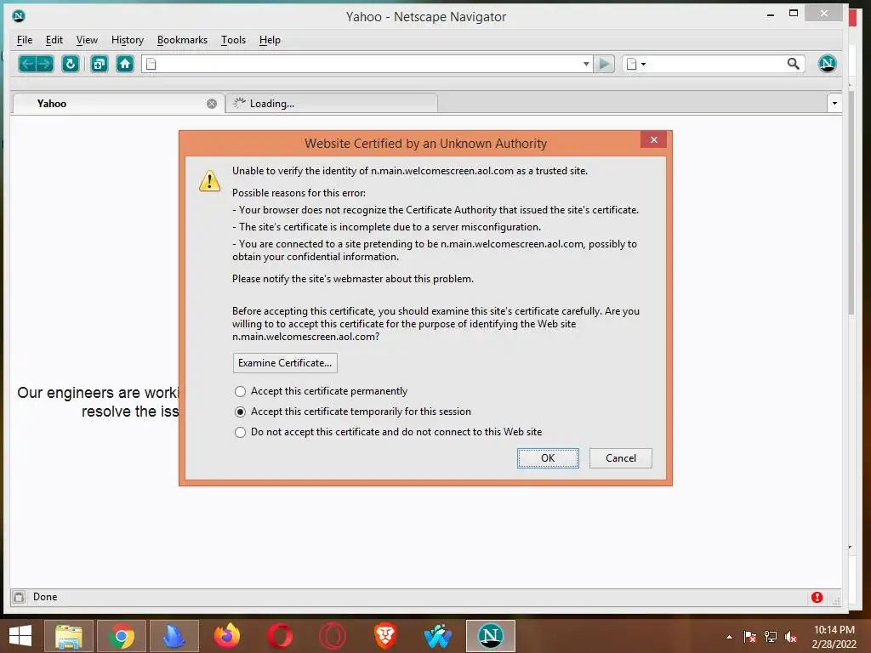
Task: Click the status bar page icon beside Done
Action: tap(19, 597)
